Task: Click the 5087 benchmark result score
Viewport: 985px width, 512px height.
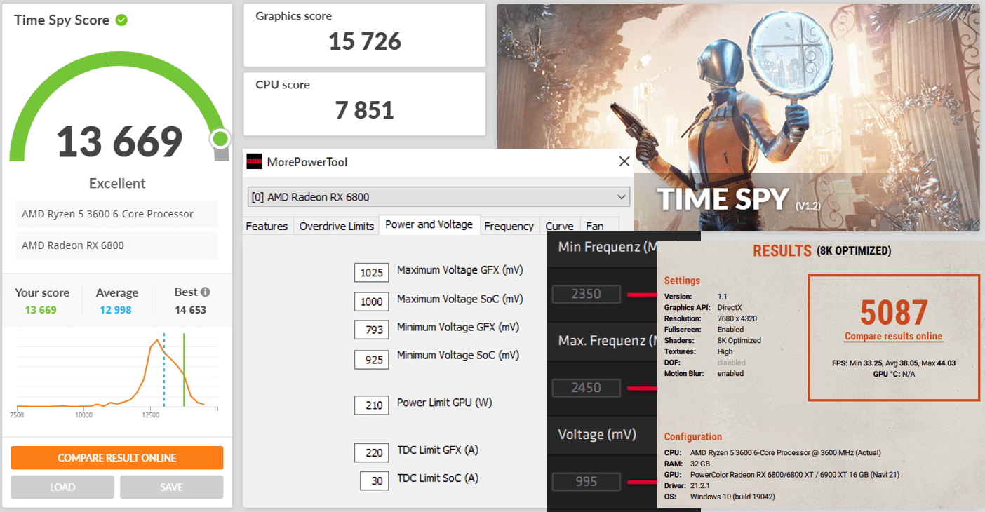Action: [894, 314]
